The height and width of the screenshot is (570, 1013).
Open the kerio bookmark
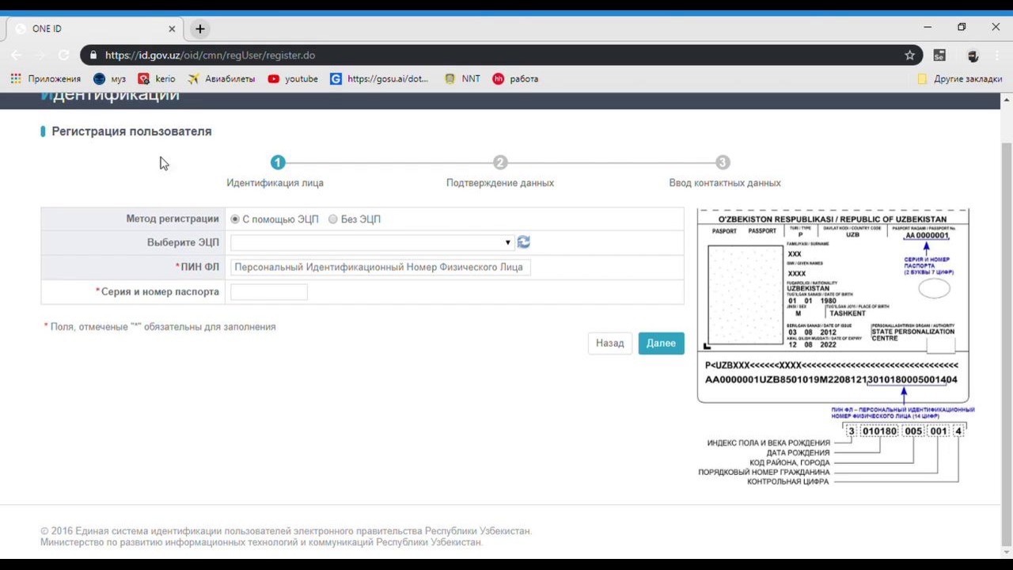click(157, 79)
